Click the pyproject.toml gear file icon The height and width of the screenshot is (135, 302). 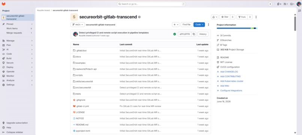pyautogui.click(x=74, y=131)
